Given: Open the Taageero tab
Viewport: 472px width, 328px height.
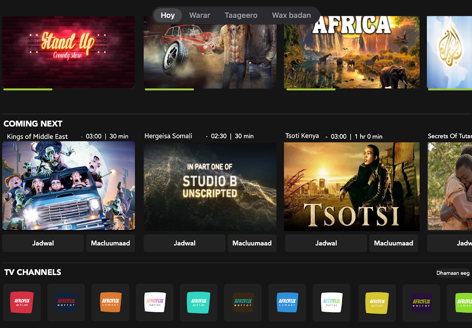Looking at the screenshot, I should pos(241,15).
